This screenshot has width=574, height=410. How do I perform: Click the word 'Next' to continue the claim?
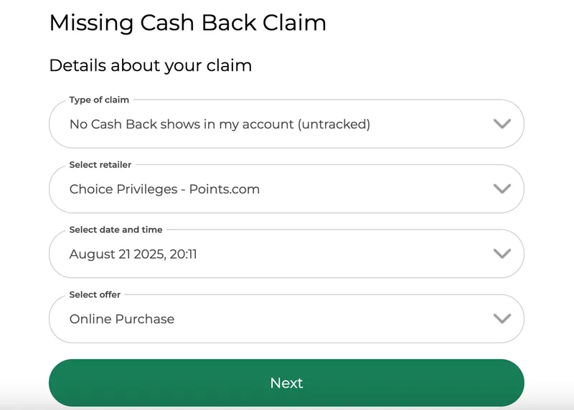pyautogui.click(x=286, y=383)
